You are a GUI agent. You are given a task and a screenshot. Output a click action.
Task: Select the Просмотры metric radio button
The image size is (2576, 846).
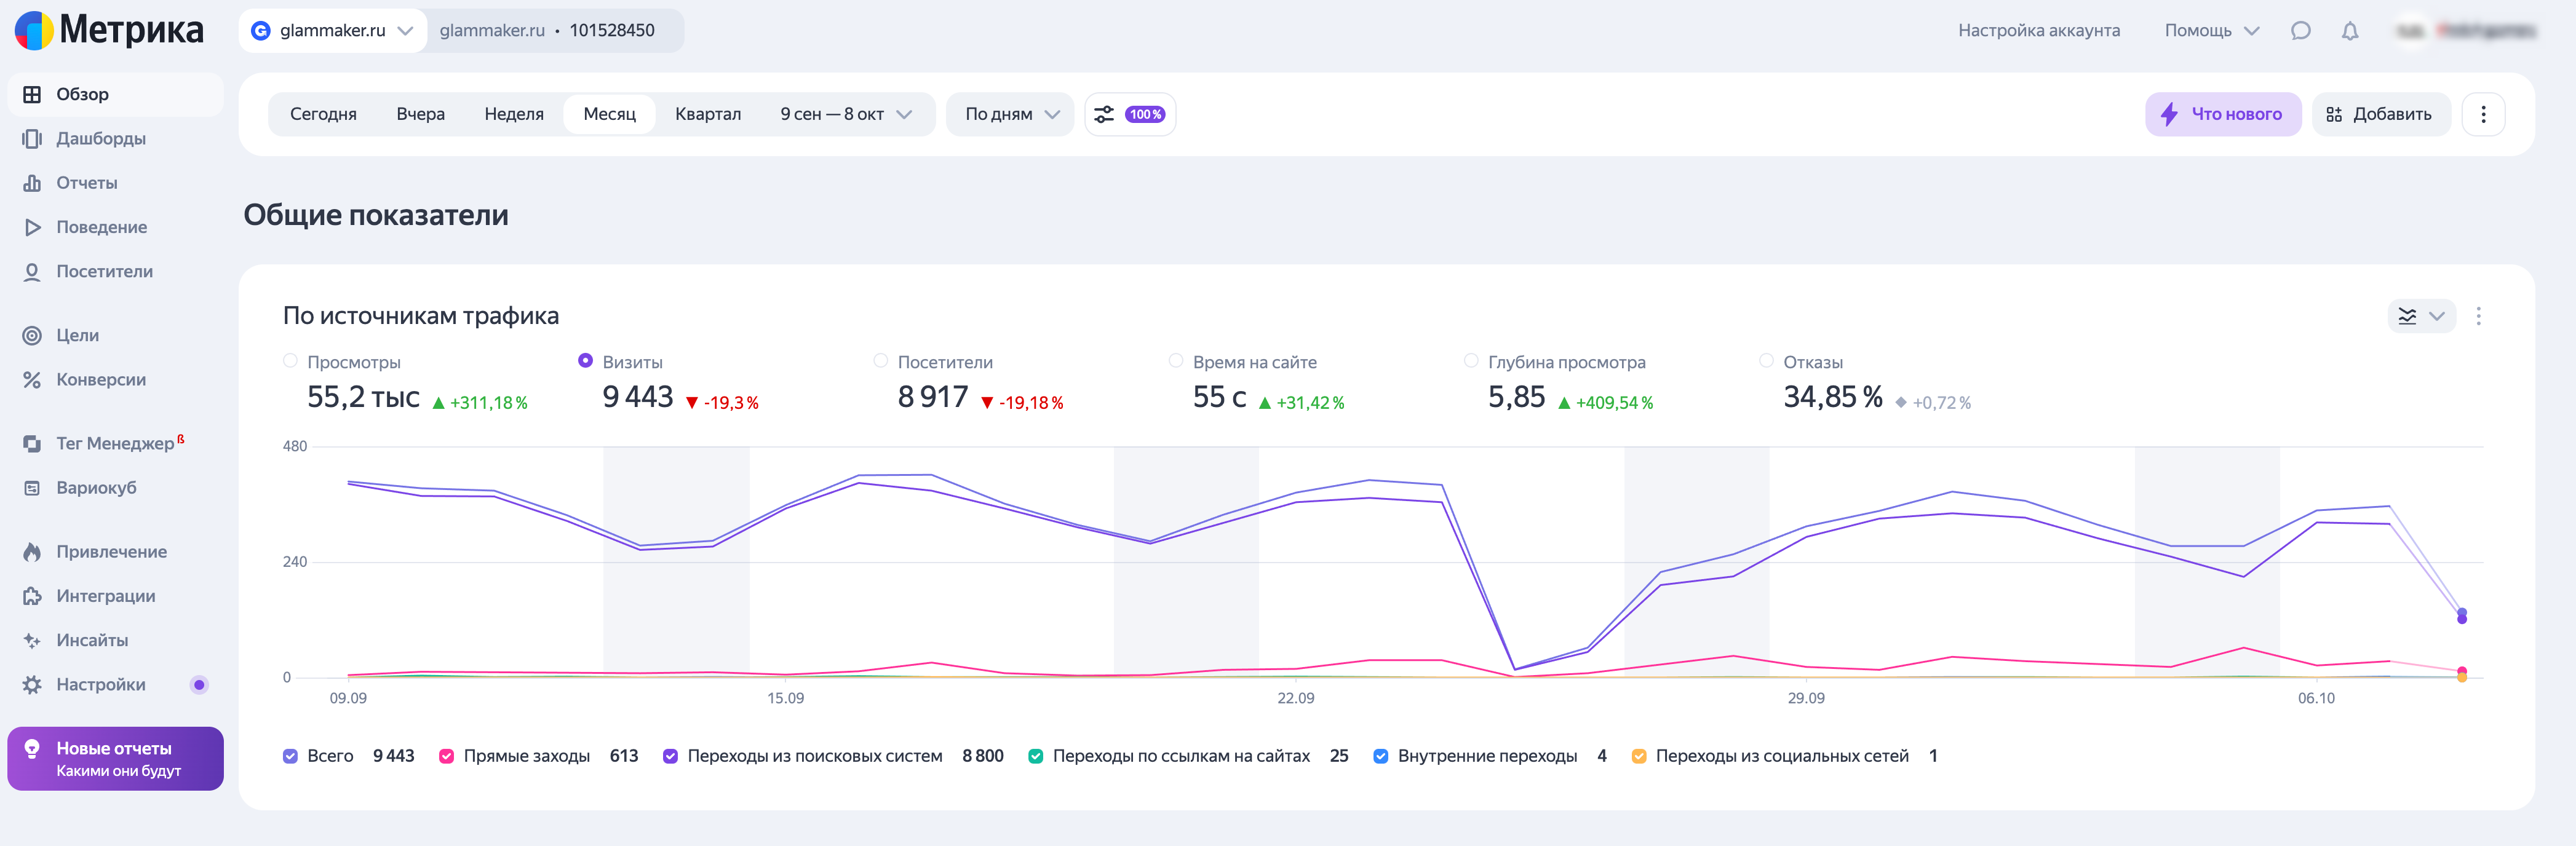tap(290, 361)
